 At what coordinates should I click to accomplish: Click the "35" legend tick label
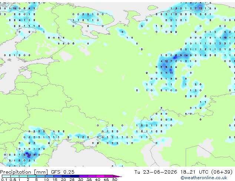click(89, 180)
